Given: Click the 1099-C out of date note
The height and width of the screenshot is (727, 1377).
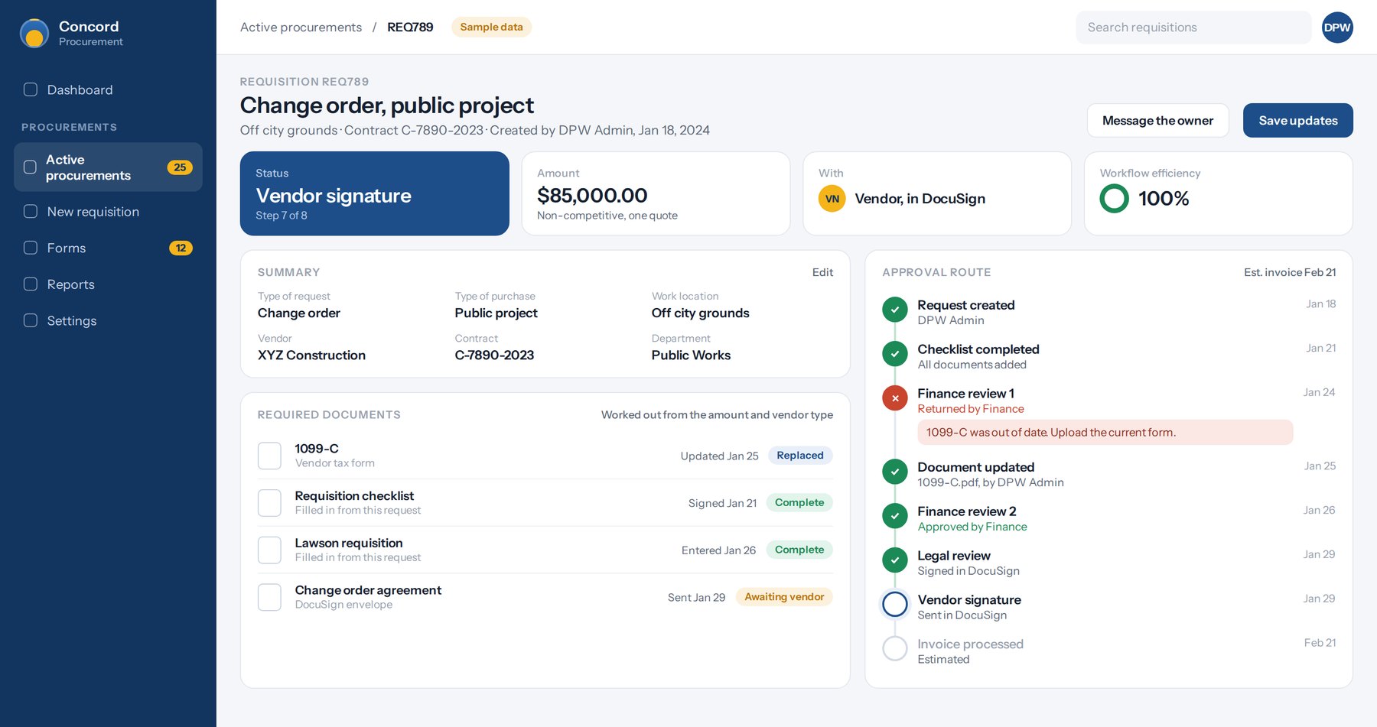Looking at the screenshot, I should 1105,433.
